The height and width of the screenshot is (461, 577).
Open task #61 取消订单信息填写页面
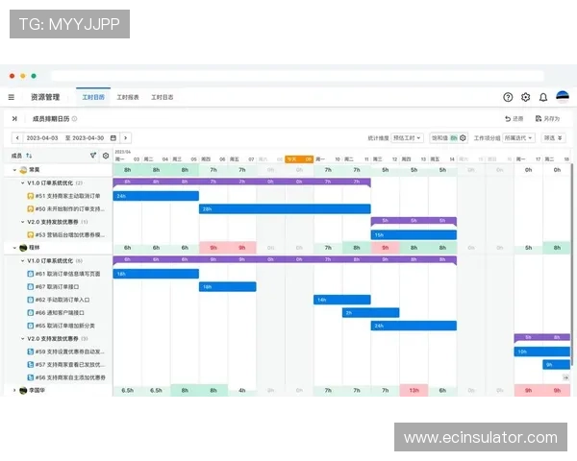[67, 274]
